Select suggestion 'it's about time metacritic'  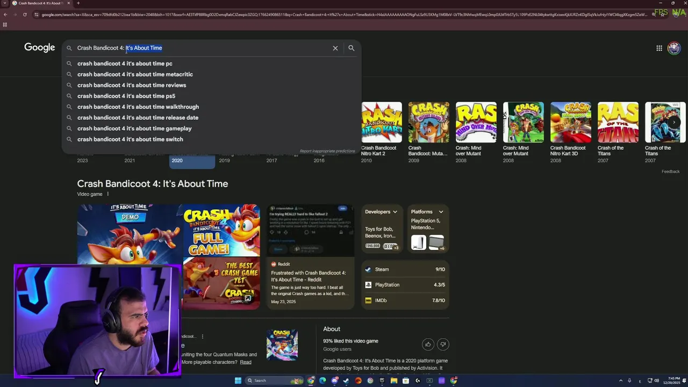point(135,74)
